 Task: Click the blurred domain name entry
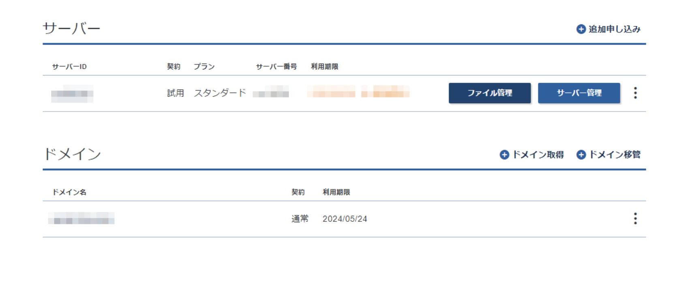pyautogui.click(x=81, y=219)
